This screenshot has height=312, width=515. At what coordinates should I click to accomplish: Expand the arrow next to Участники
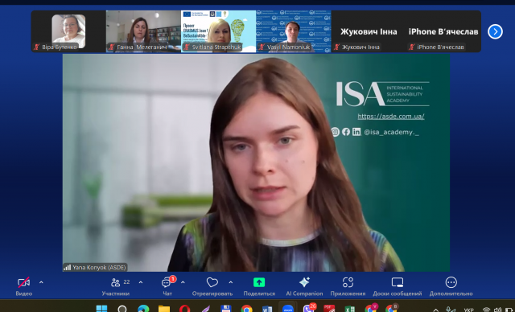pos(141,282)
